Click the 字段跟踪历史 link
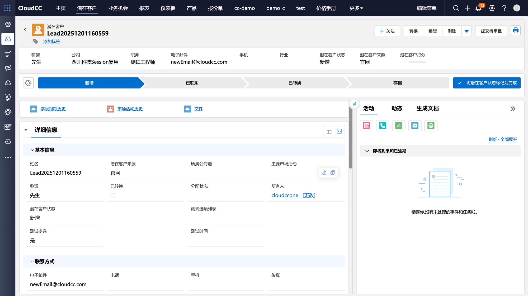The height and width of the screenshot is (296, 528). (x=53, y=109)
